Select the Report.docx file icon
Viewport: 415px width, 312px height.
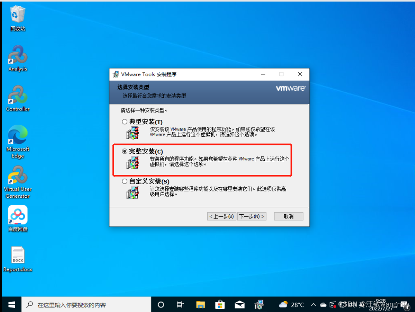click(x=18, y=259)
